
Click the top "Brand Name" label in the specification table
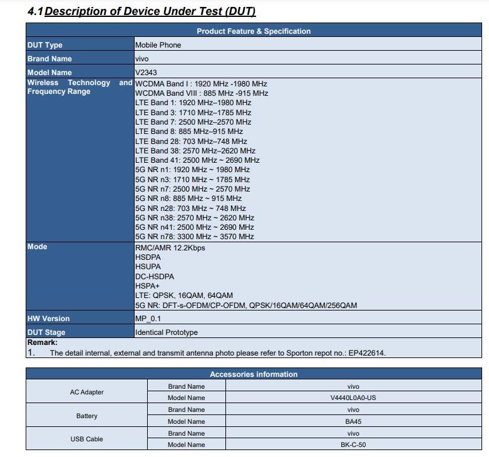(x=49, y=59)
